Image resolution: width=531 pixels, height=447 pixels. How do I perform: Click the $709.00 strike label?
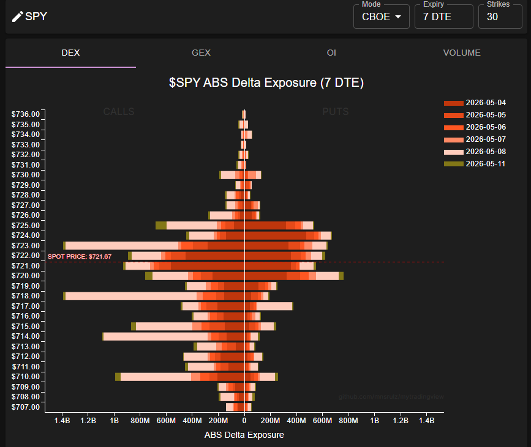[x=26, y=387]
